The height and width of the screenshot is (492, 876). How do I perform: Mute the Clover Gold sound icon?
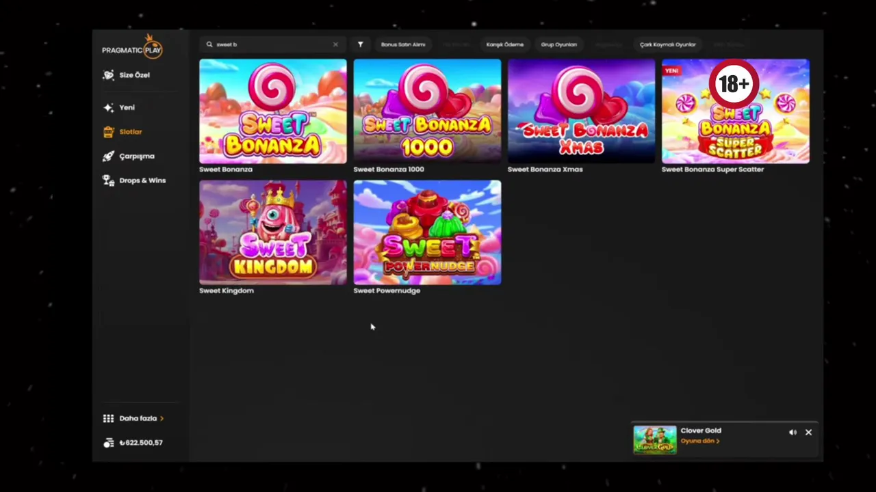click(793, 433)
